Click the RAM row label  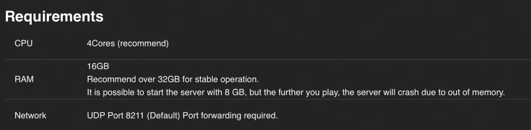click(x=24, y=79)
